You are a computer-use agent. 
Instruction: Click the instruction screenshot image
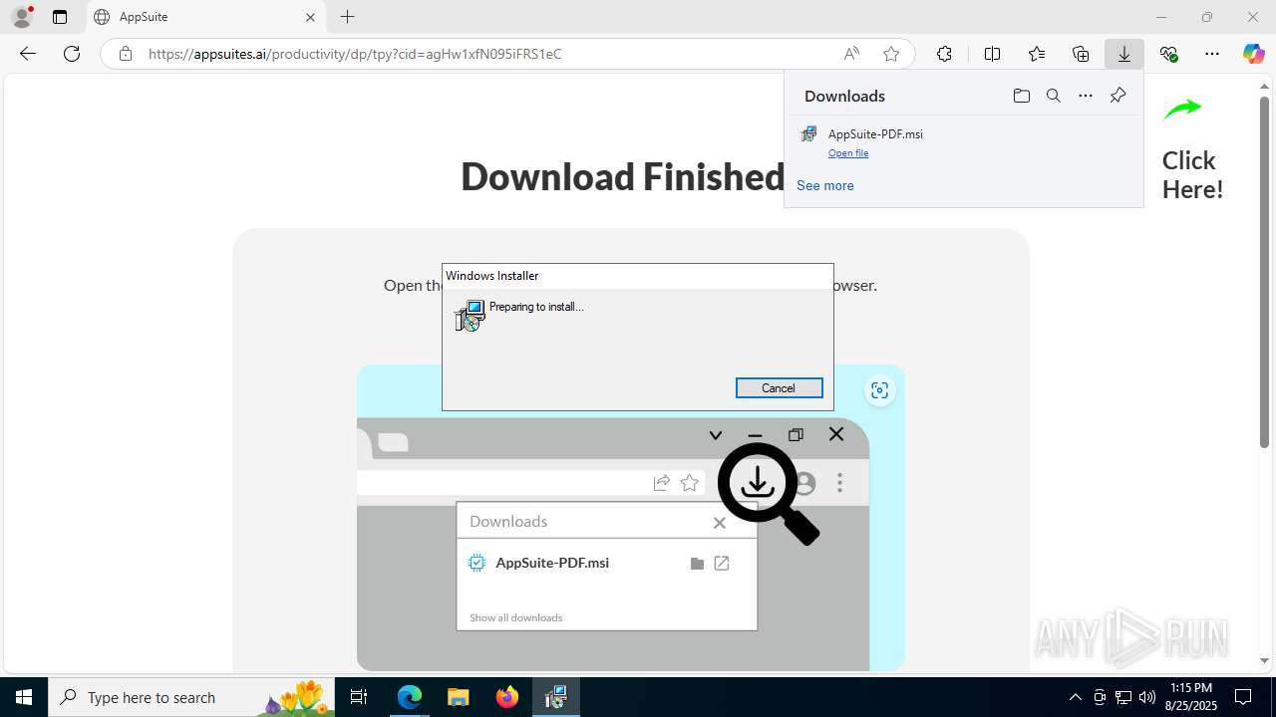click(x=630, y=518)
